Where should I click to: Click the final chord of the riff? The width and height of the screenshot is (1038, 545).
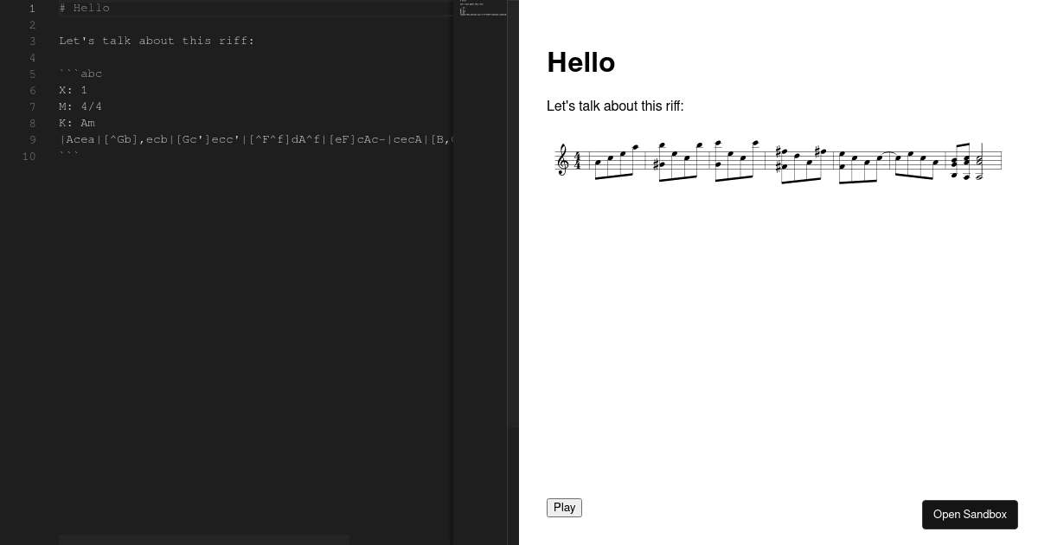(x=979, y=164)
